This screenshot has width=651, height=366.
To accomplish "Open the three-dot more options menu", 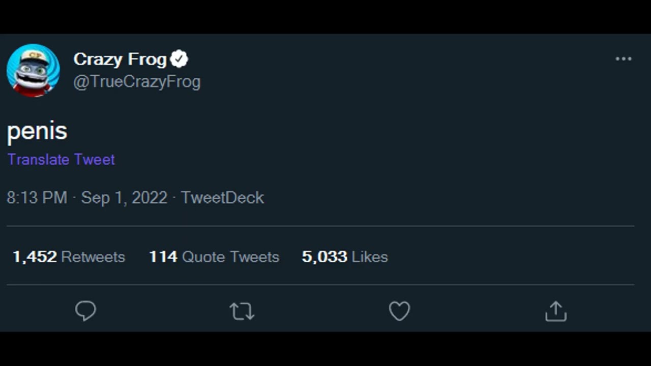I will 623,59.
